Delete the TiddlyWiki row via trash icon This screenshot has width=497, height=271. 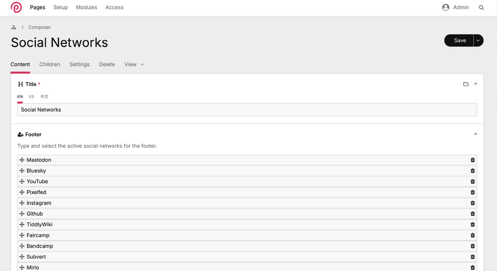pos(473,225)
